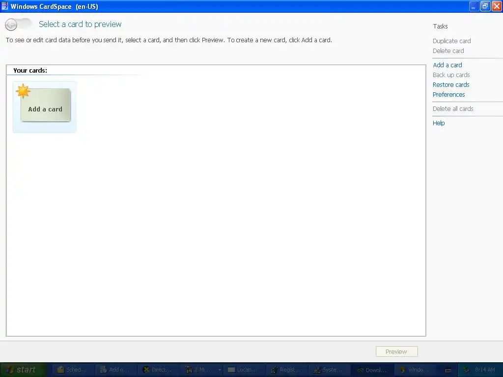
Task: Switch to Add o... taskbar item
Action: click(115, 370)
